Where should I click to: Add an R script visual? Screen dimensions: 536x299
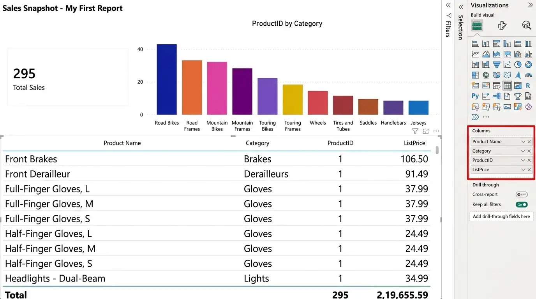coord(528,86)
